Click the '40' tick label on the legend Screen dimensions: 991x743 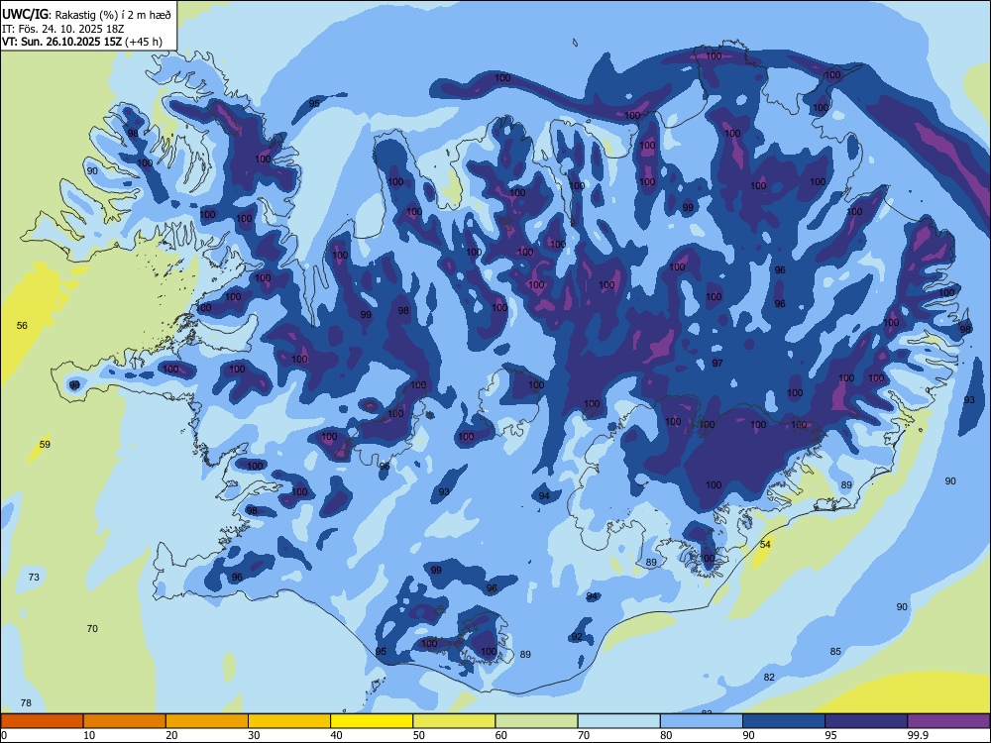[336, 735]
